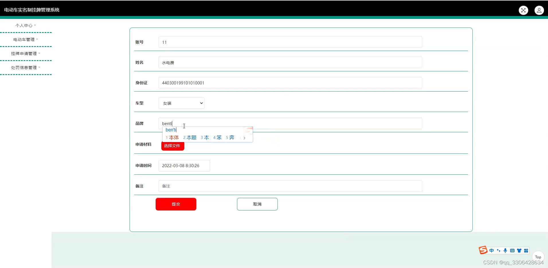Start voice input with the microphone icon

(505, 251)
